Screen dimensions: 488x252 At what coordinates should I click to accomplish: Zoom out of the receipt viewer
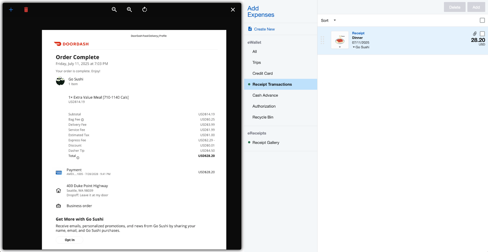point(114,9)
